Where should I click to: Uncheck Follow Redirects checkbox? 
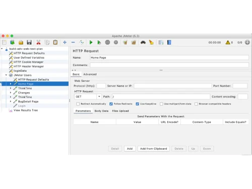point(111,104)
